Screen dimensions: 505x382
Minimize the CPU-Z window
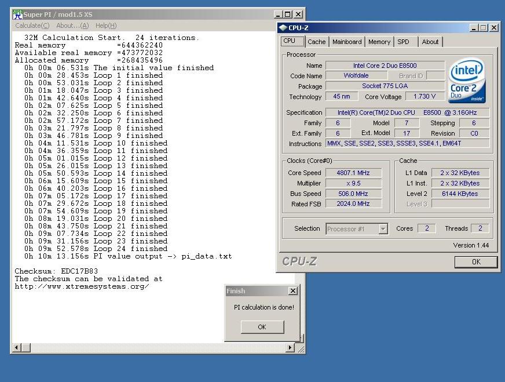[x=474, y=28]
